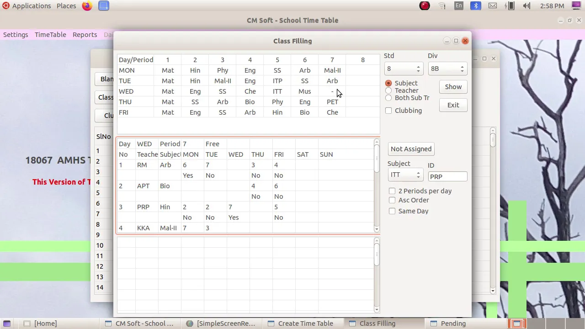Launch Firefox from the top panel
Viewport: 585px width, 329px height.
pyautogui.click(x=87, y=6)
